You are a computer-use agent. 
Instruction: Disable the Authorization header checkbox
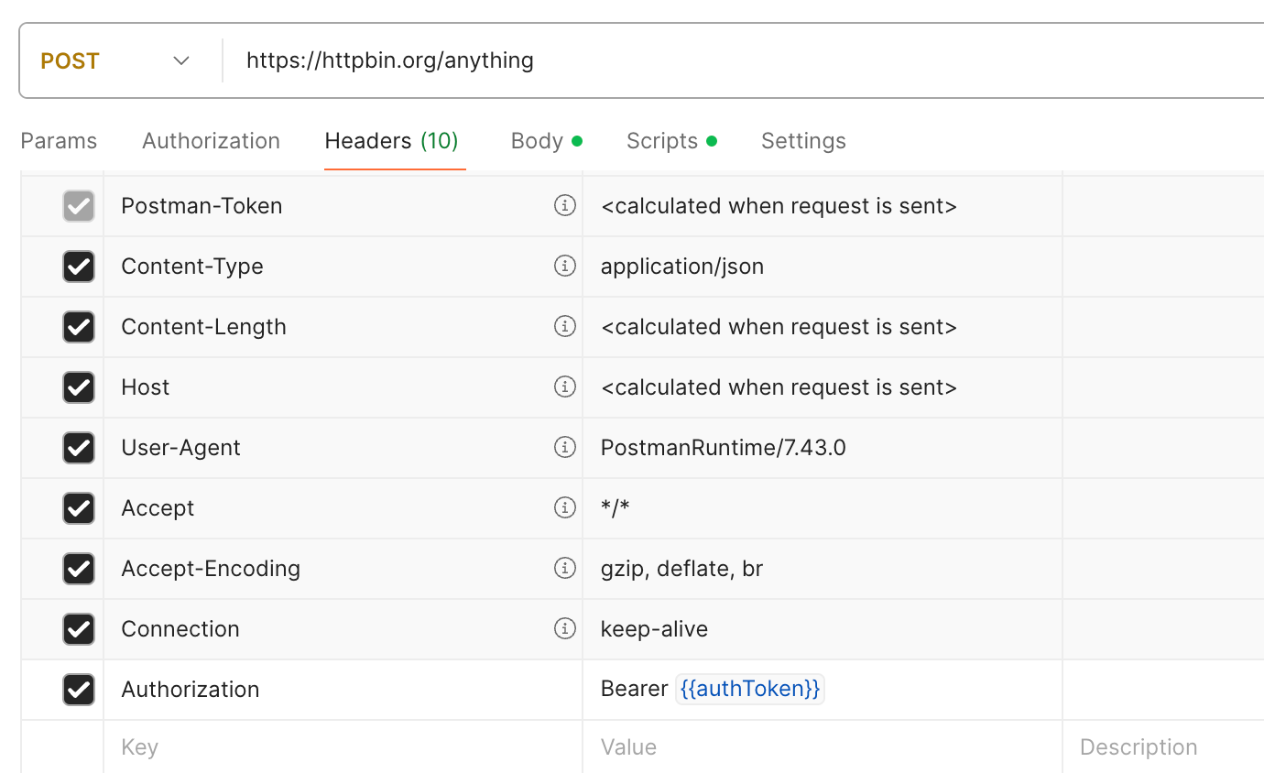(79, 690)
